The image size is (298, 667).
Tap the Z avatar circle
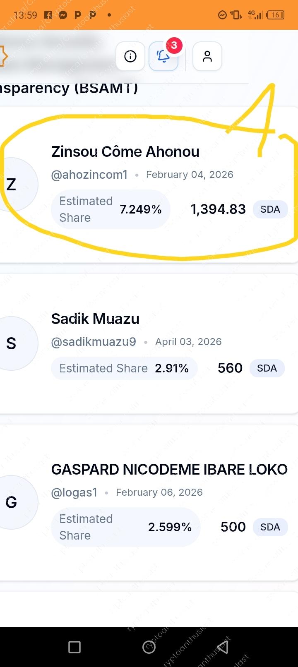pyautogui.click(x=17, y=184)
